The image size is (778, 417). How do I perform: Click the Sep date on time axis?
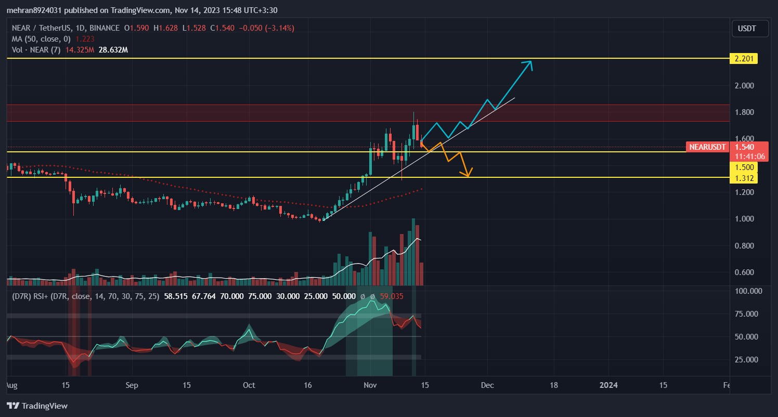click(132, 385)
